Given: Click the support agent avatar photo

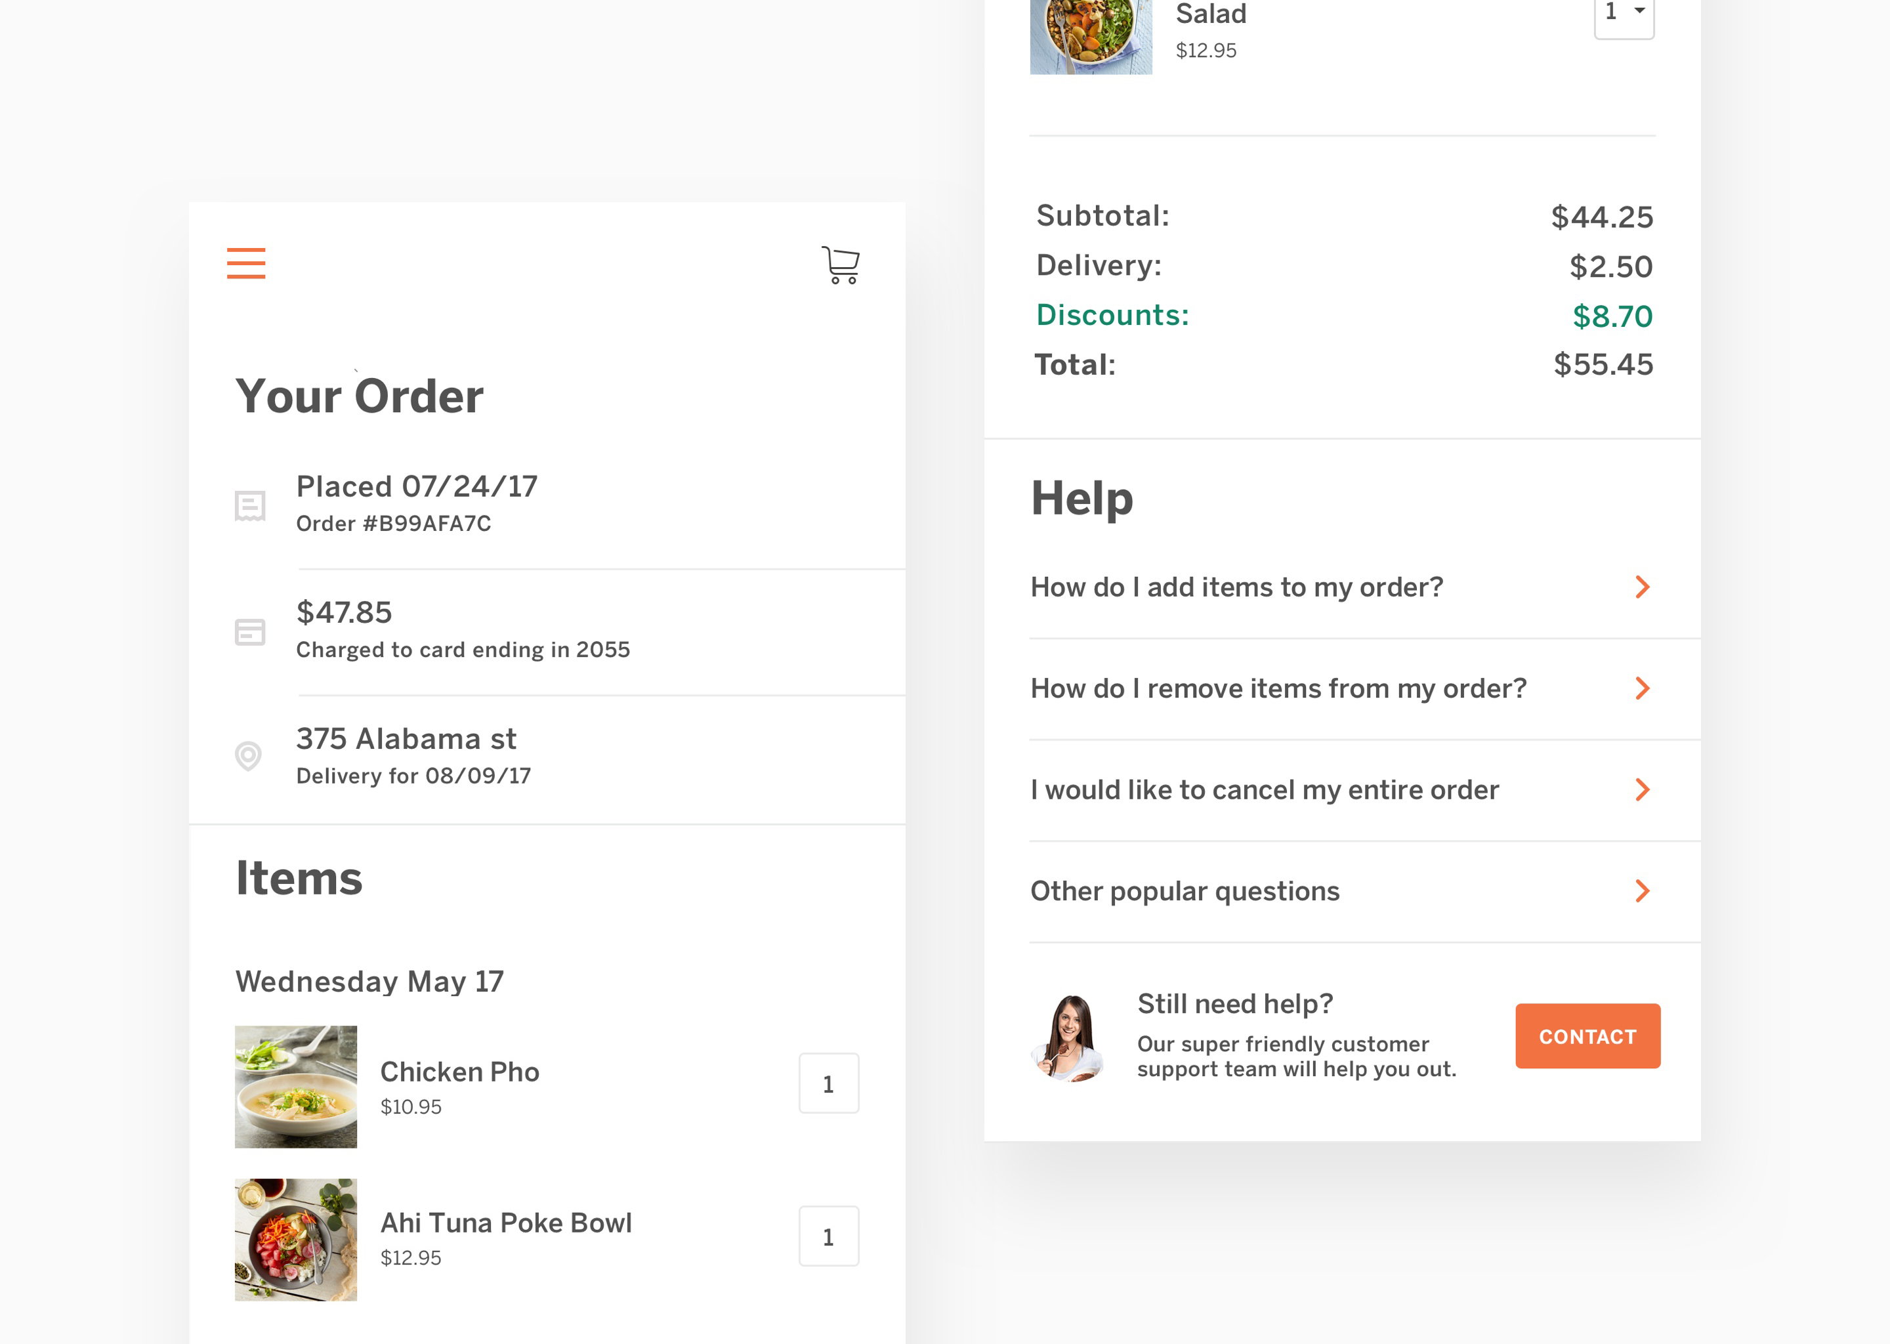Looking at the screenshot, I should coord(1068,1038).
